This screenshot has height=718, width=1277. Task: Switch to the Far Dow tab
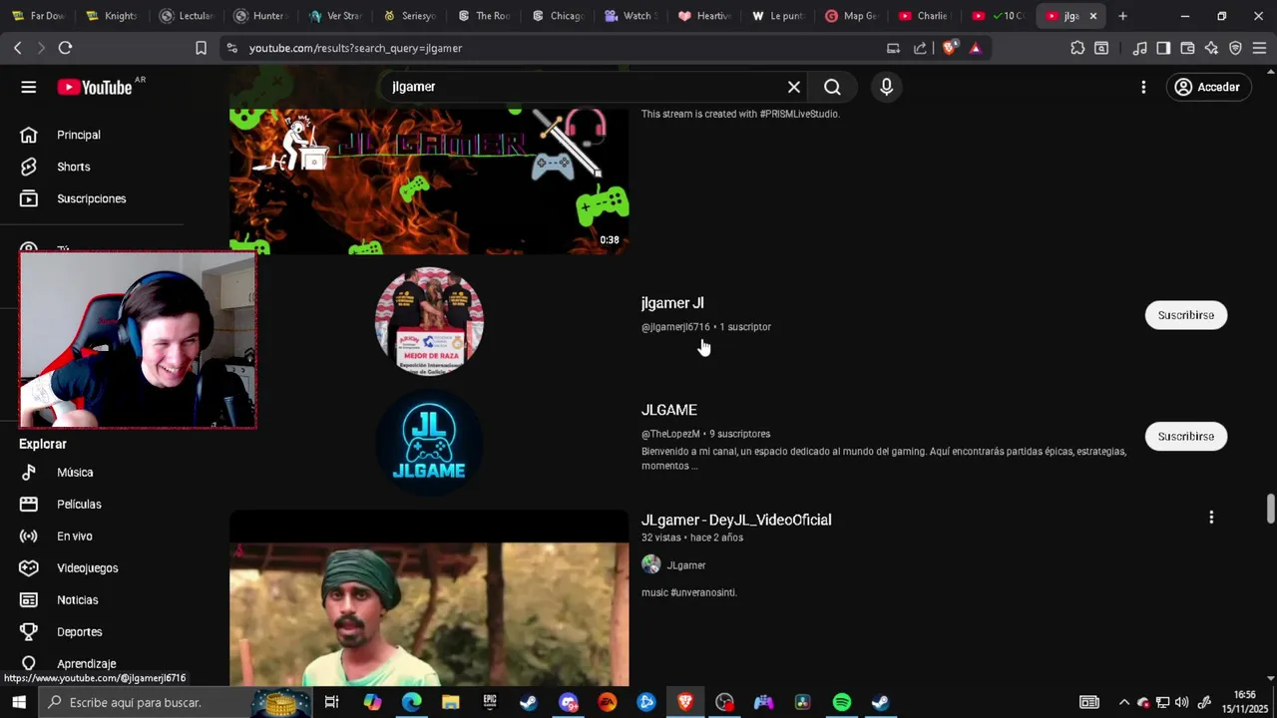[x=38, y=16]
